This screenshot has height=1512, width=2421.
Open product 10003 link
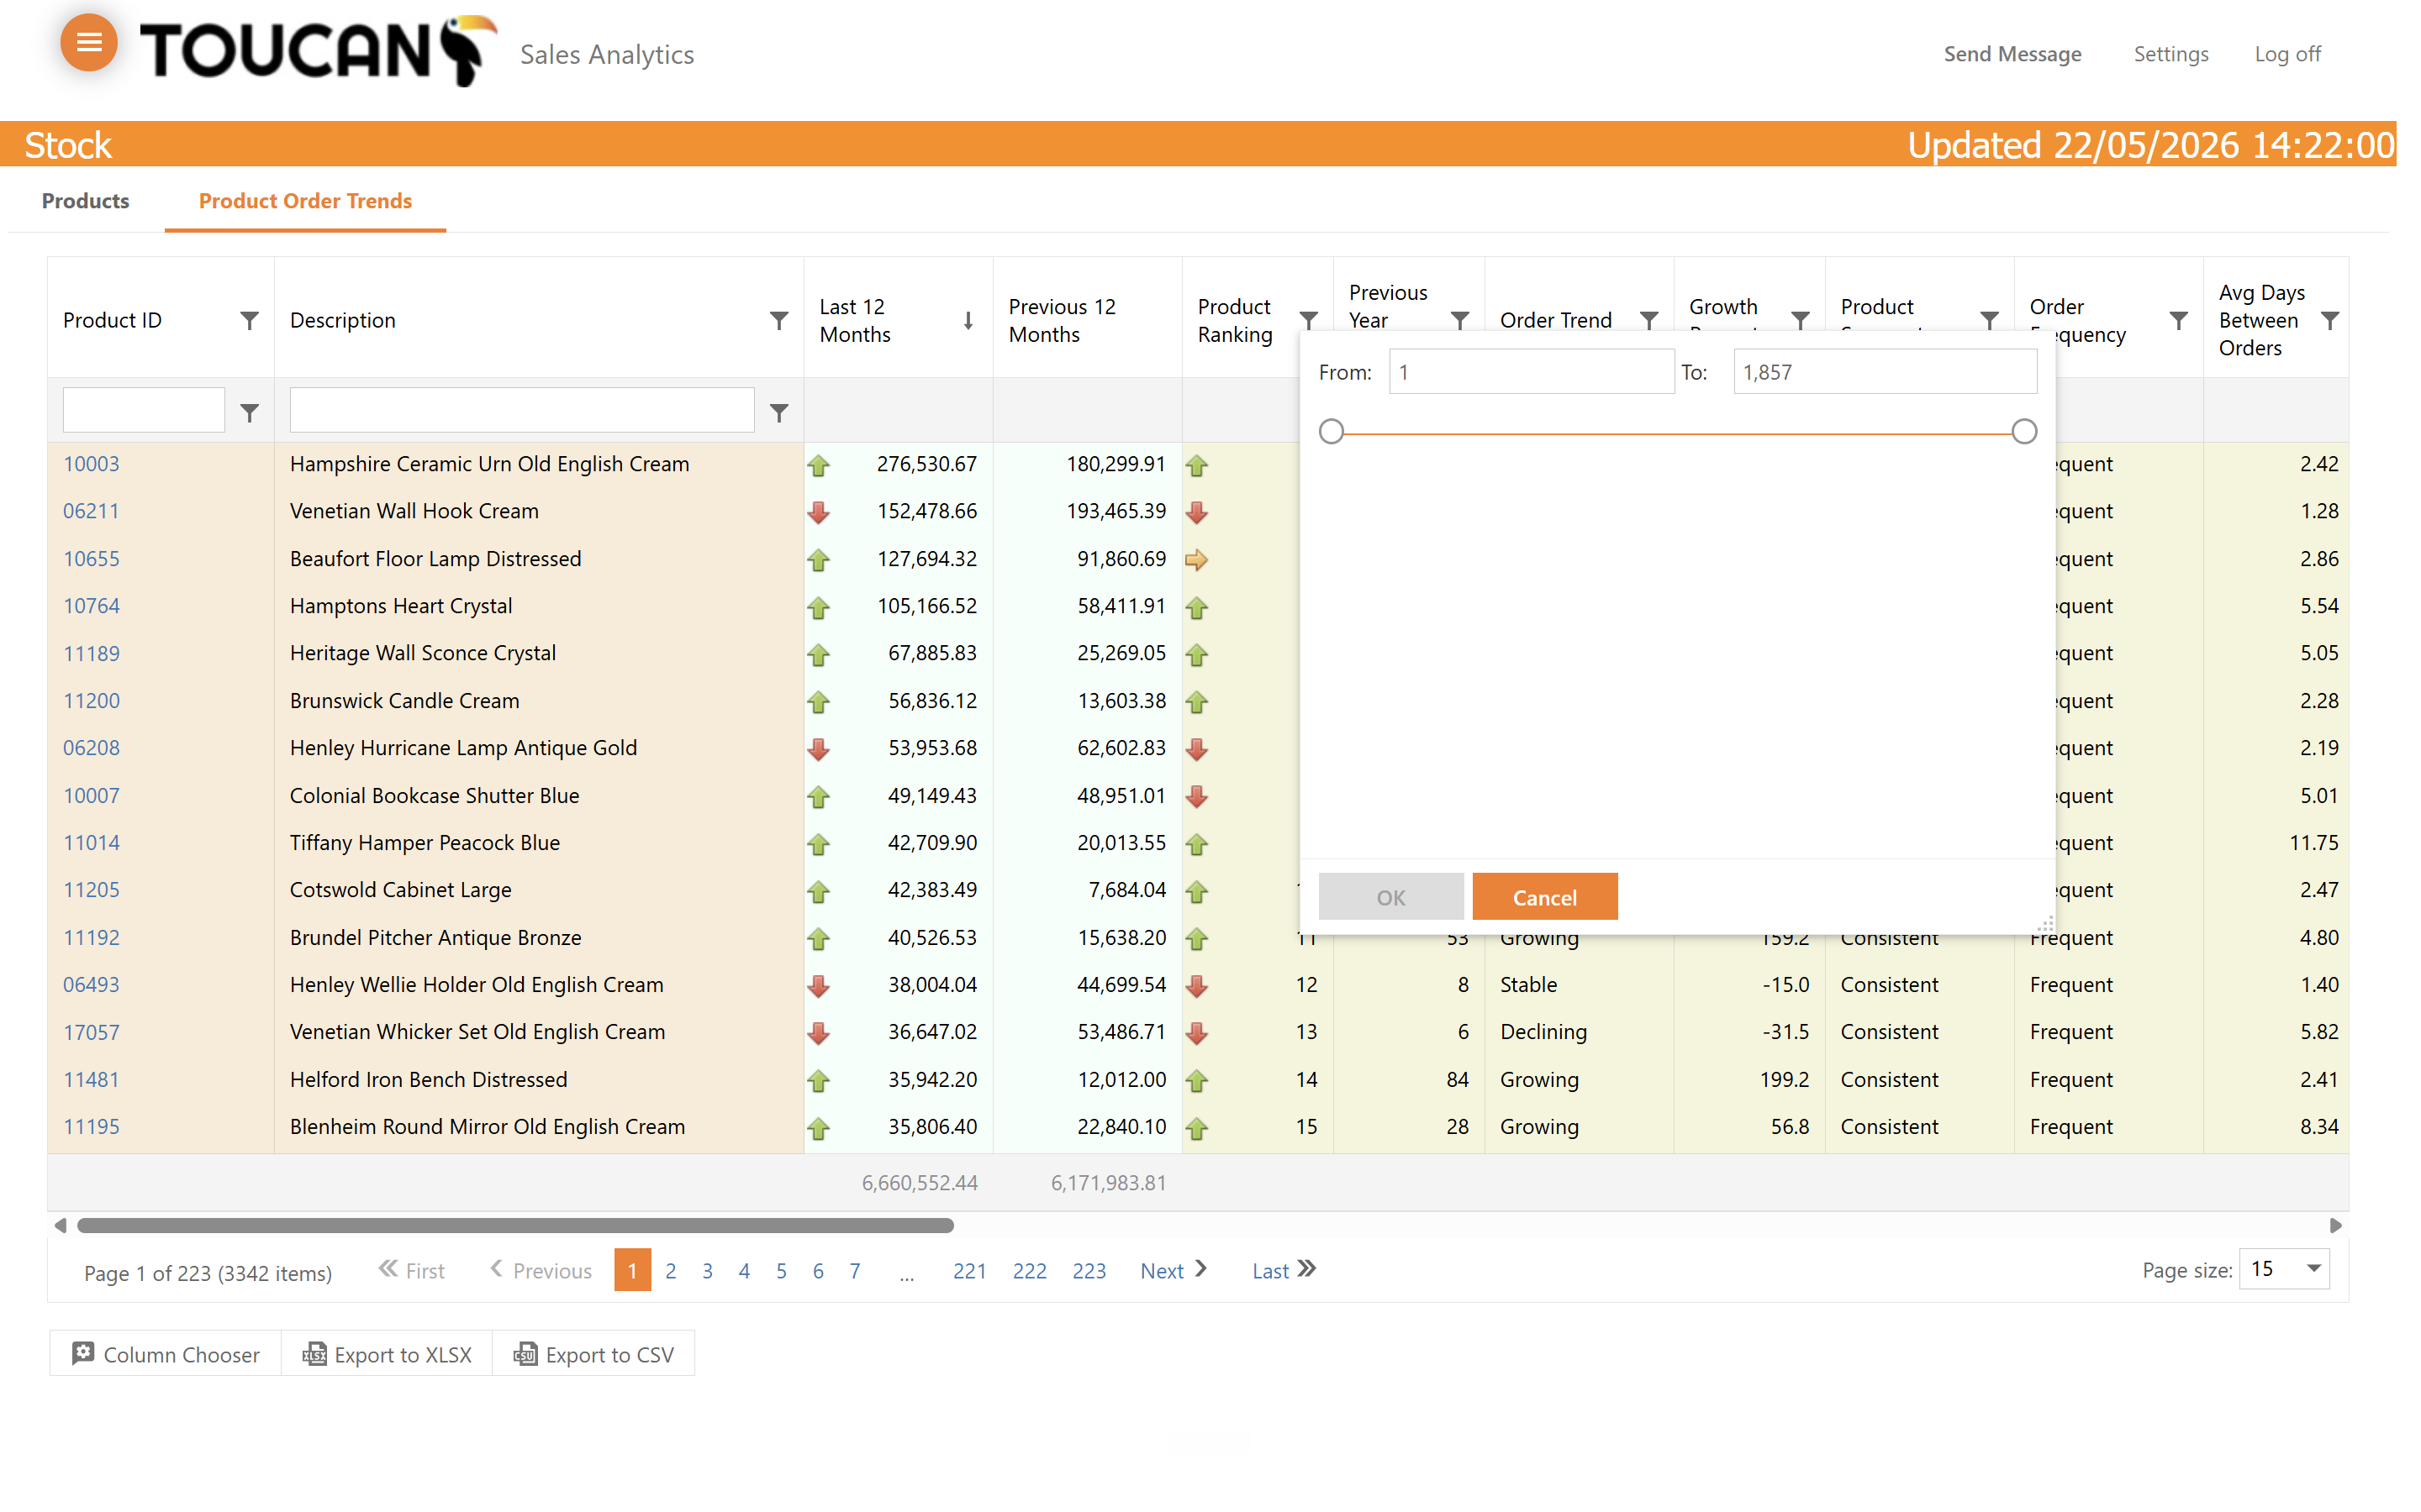[x=91, y=464]
